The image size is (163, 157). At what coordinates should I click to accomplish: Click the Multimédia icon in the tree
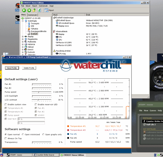(26, 42)
